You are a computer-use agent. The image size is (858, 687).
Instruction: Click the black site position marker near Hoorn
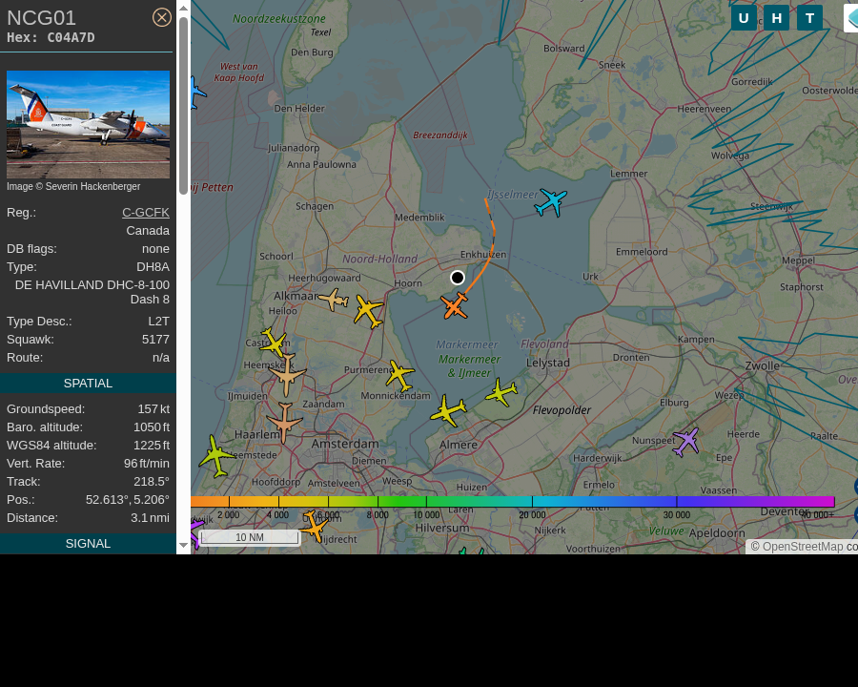(458, 278)
